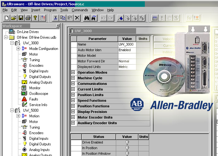Click the Parameter column header
Image resolution: width=218 pixels, height=156 pixels.
click(97, 39)
